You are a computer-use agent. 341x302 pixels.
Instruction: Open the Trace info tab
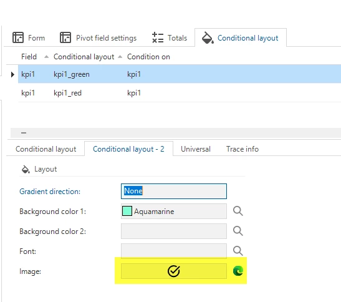(243, 149)
